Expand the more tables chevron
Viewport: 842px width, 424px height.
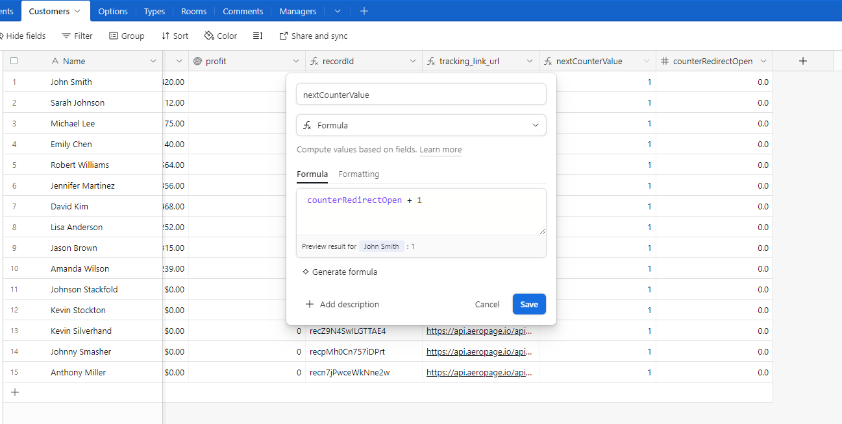click(x=338, y=11)
